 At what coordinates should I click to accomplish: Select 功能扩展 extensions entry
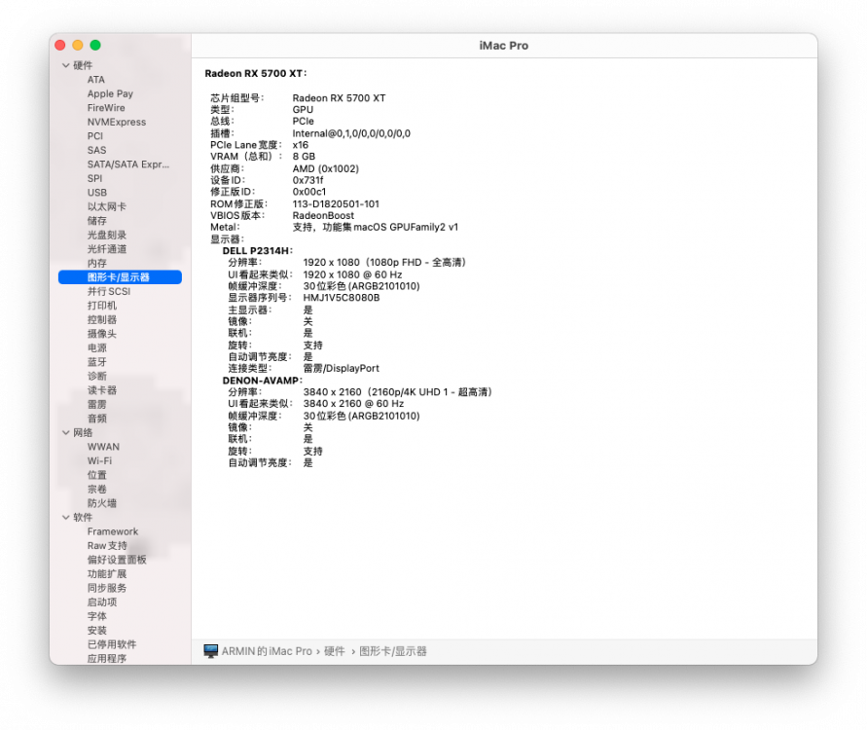(107, 573)
